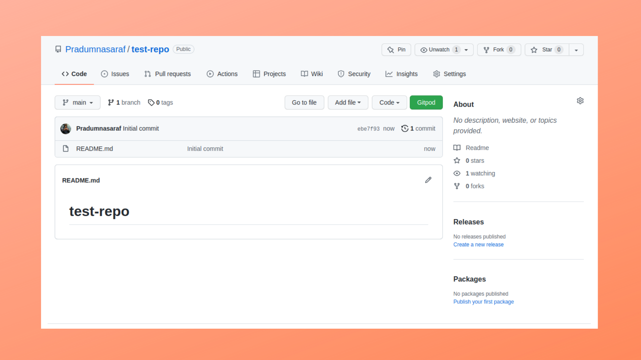Click Go to file button
The image size is (641, 360).
tap(304, 103)
